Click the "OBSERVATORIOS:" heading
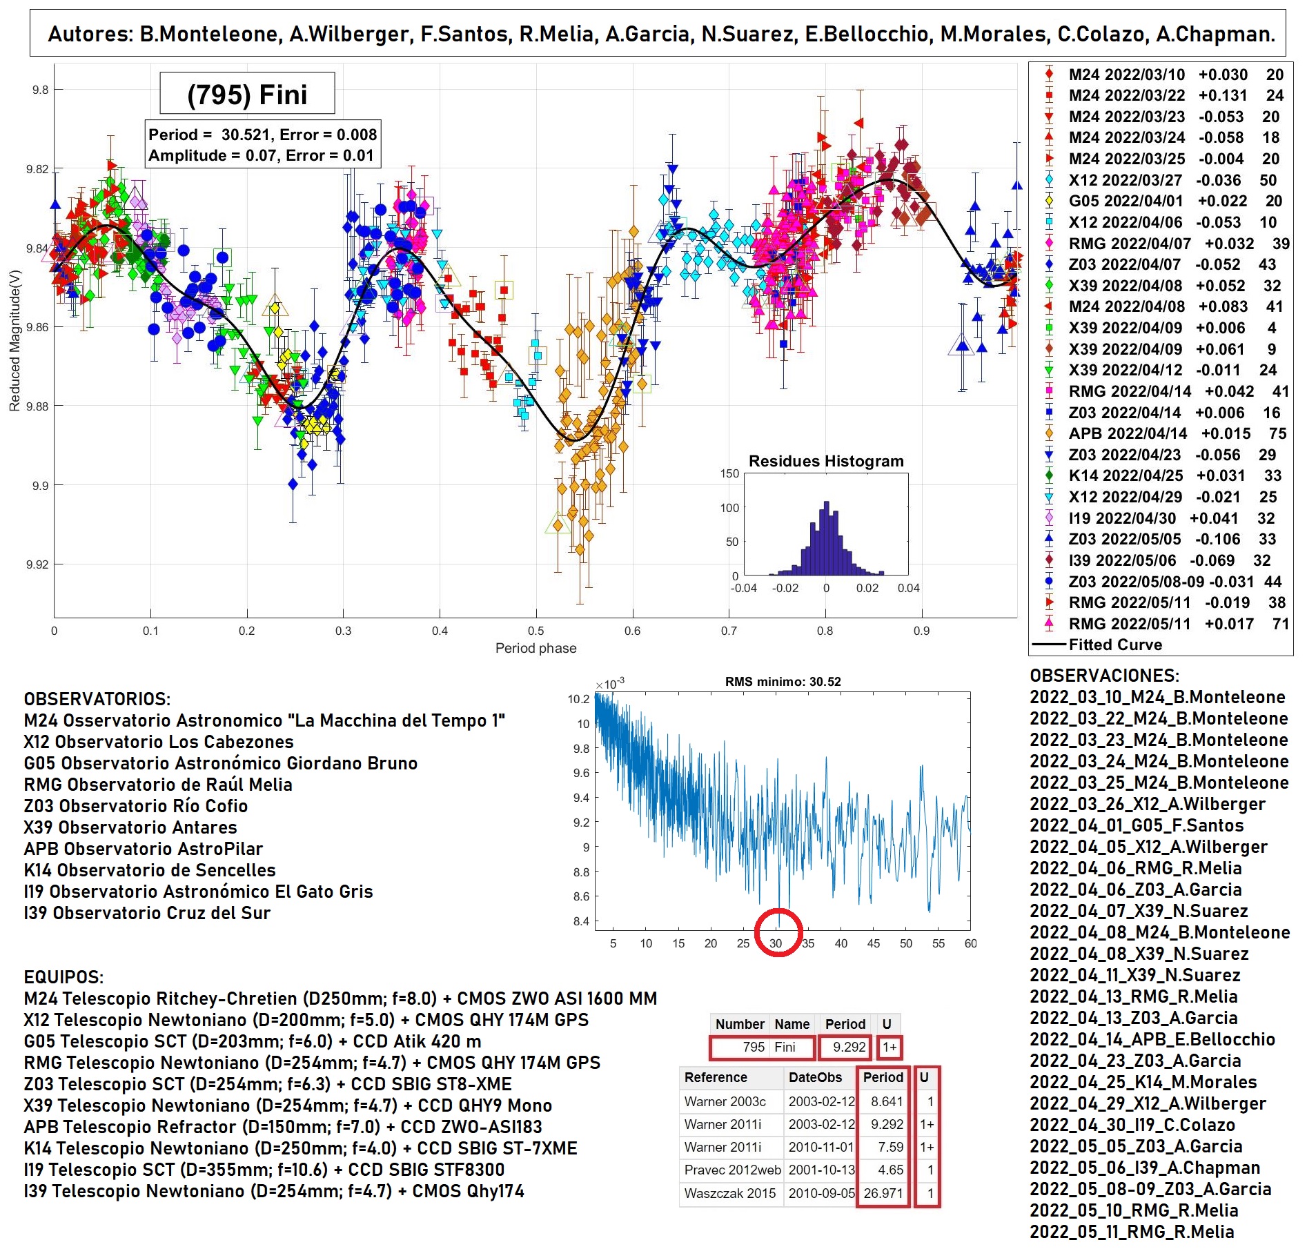The height and width of the screenshot is (1249, 1307). pyautogui.click(x=97, y=699)
